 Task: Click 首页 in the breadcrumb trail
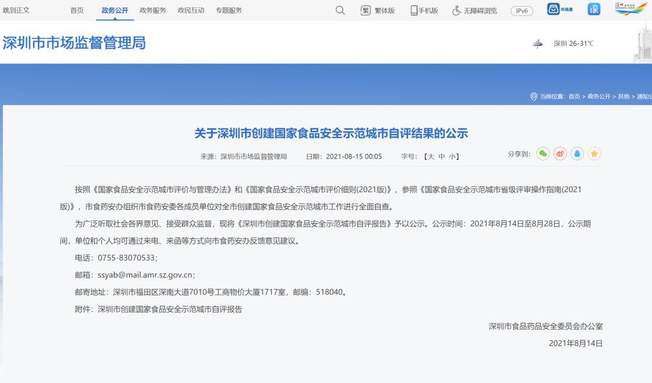[x=574, y=97]
